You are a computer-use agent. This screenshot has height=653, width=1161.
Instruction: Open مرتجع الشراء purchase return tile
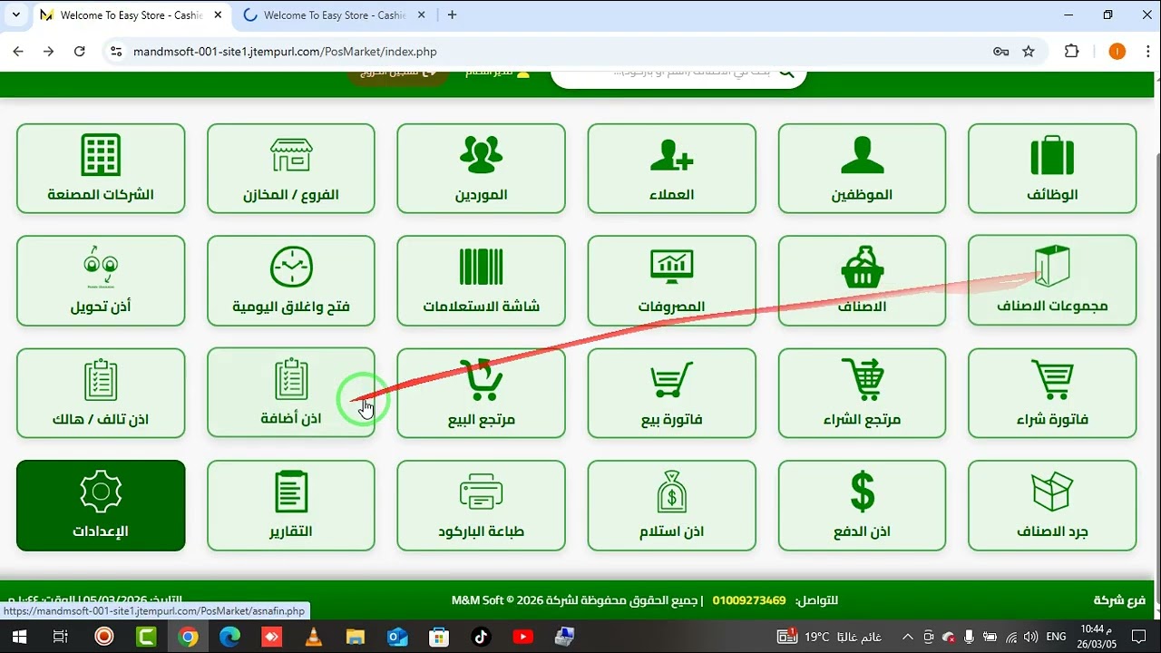(862, 394)
